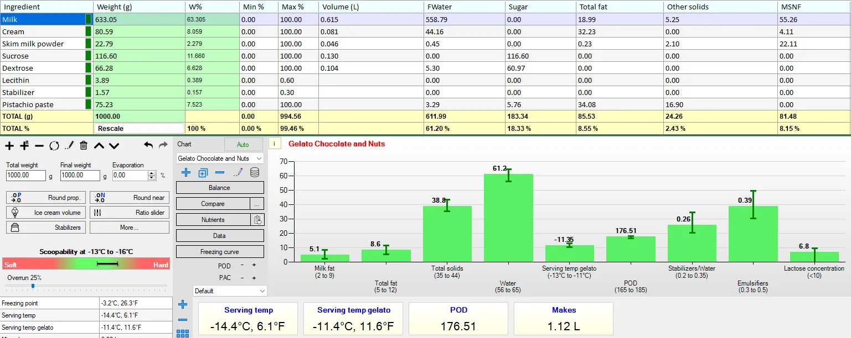Undo the last change
The width and height of the screenshot is (851, 338).
pyautogui.click(x=148, y=145)
